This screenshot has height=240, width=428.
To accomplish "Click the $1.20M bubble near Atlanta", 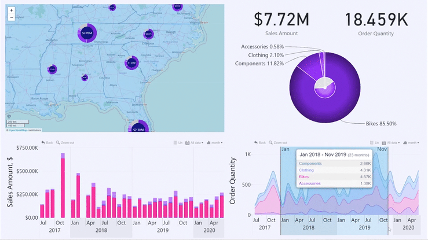I will (x=131, y=62).
